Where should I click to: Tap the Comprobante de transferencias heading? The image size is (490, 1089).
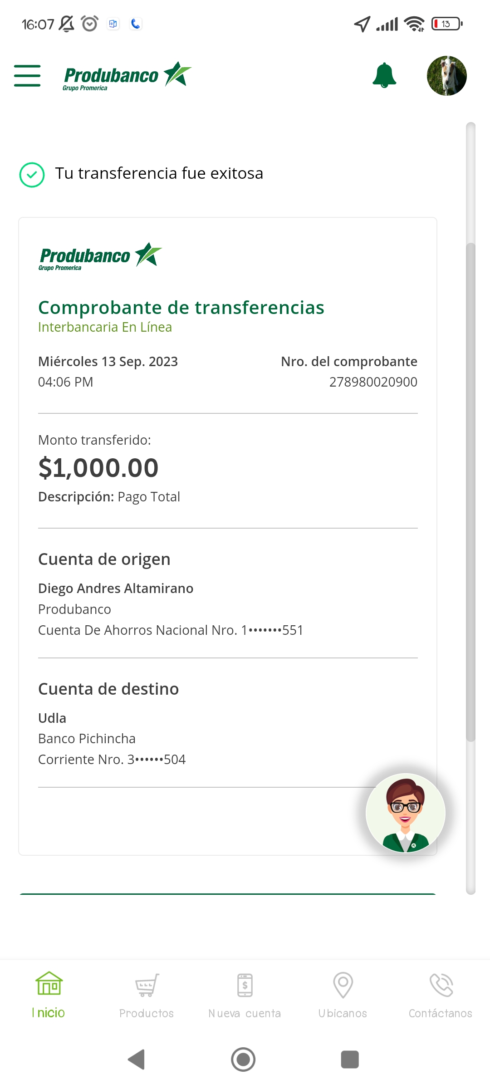click(x=181, y=308)
